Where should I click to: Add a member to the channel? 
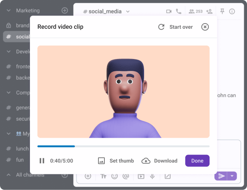(209, 11)
